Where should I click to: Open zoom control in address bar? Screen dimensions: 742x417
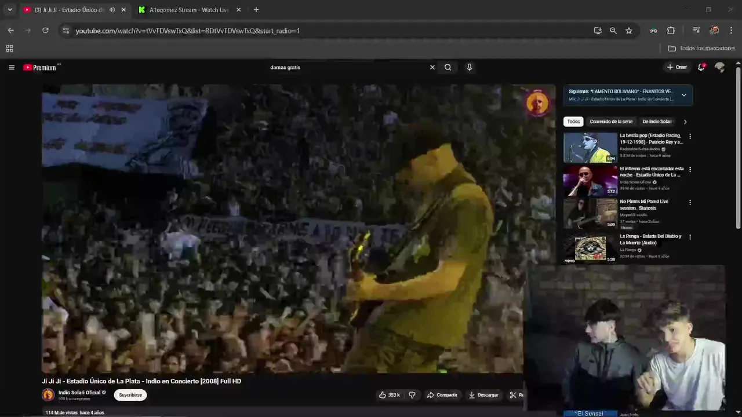point(613,31)
